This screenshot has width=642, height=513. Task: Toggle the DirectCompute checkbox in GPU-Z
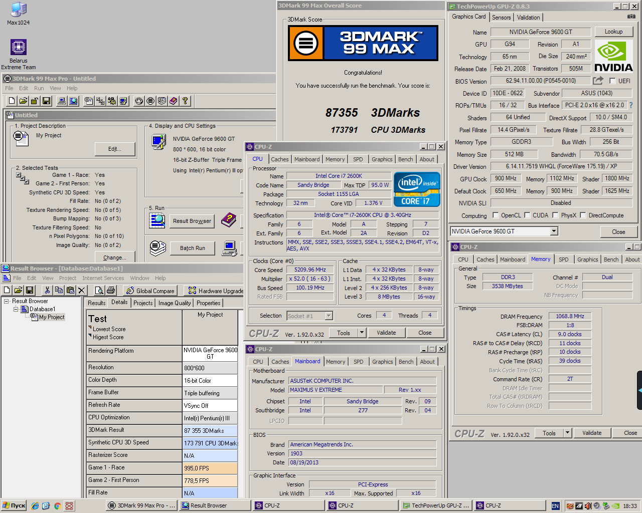click(x=583, y=215)
